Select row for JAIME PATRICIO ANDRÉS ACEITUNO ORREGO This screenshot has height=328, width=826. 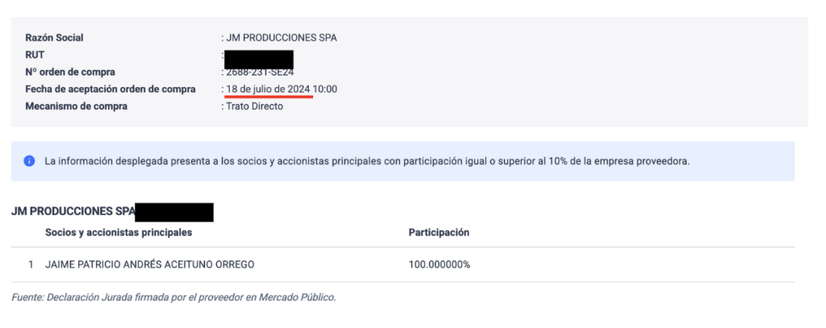pyautogui.click(x=403, y=265)
